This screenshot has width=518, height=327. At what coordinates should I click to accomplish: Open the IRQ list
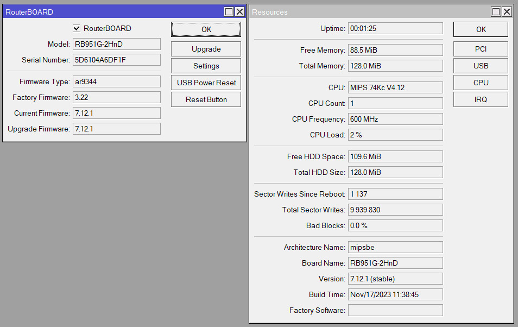coord(481,99)
